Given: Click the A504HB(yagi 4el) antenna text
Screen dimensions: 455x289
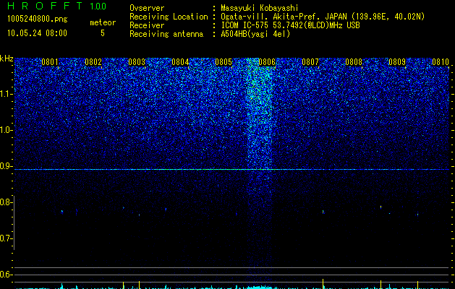Looking at the screenshot, I should (x=255, y=34).
